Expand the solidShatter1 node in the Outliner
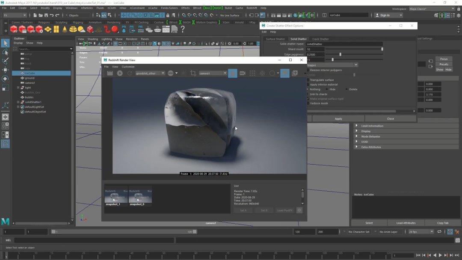The image size is (462, 260). [18, 102]
